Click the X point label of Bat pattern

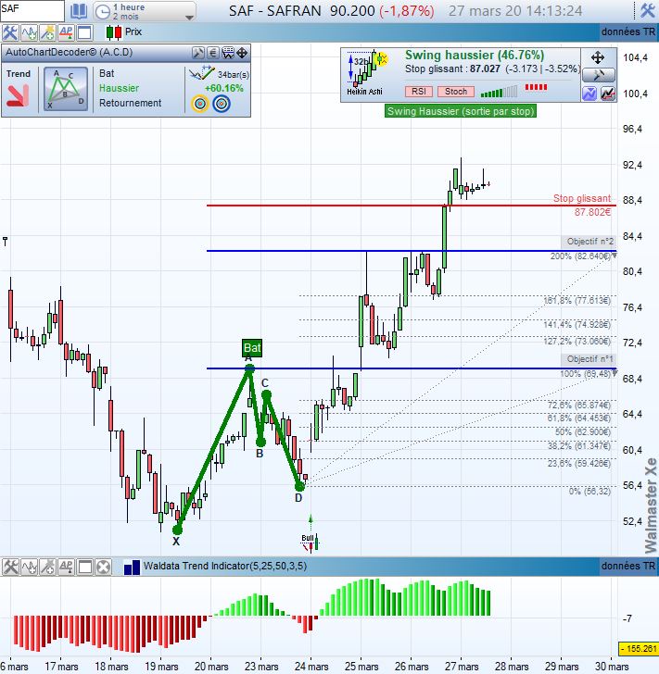pyautogui.click(x=176, y=542)
